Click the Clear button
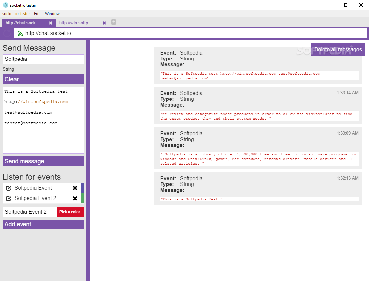This screenshot has height=281, width=369. [44, 79]
